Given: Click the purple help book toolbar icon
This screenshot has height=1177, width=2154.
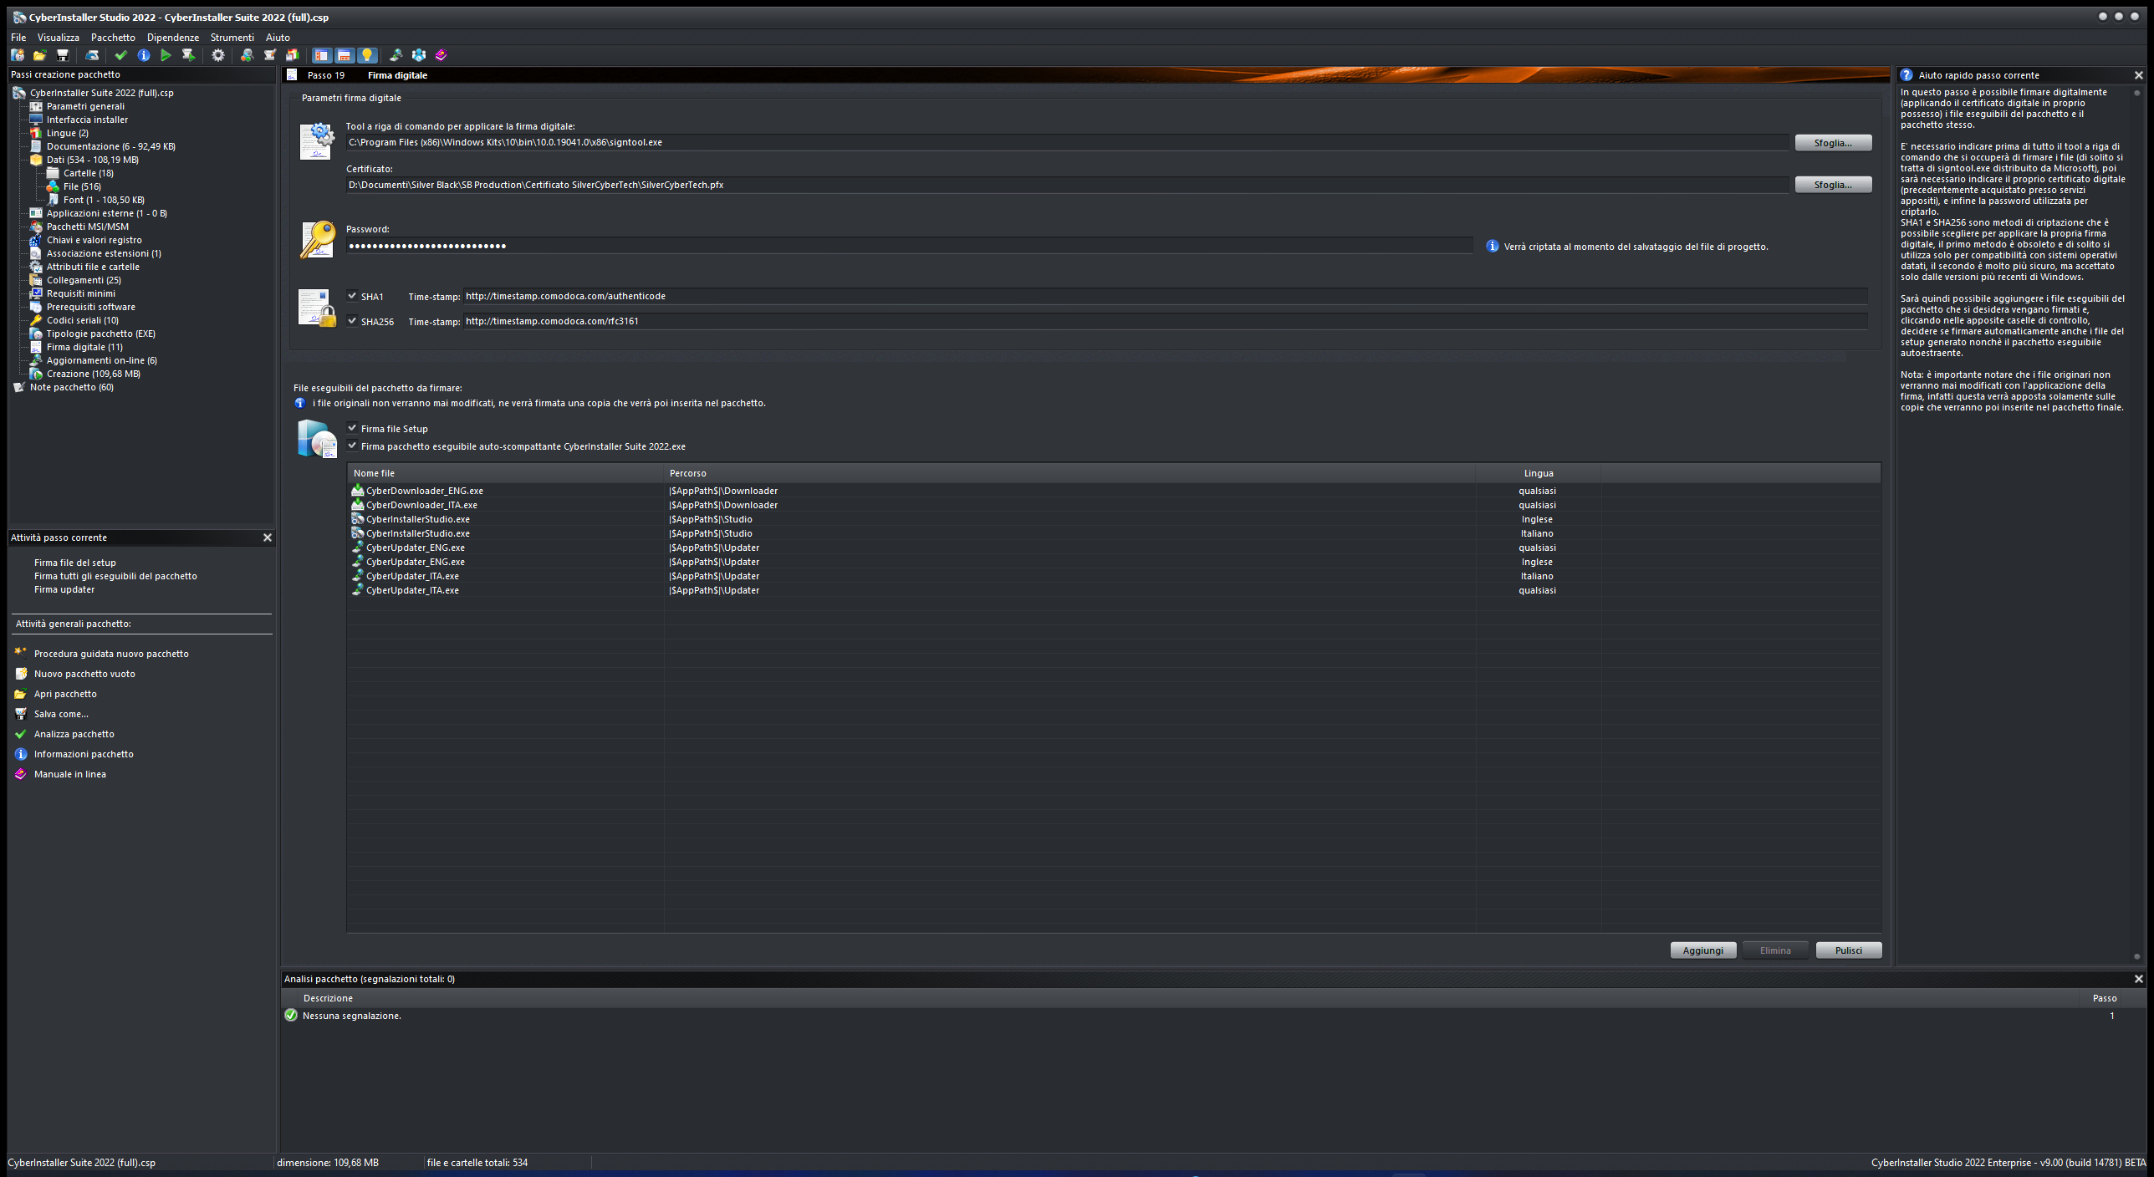Looking at the screenshot, I should click(x=442, y=55).
